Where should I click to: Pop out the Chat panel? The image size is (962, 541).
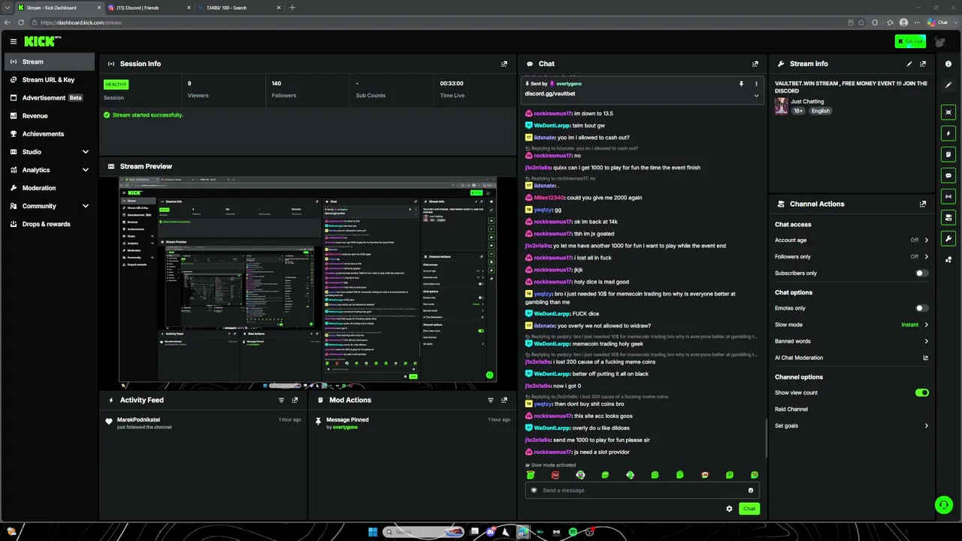pyautogui.click(x=755, y=64)
